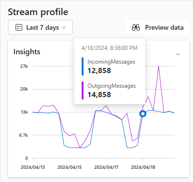Click the 2024/04/15 x-axis date label
The image size is (193, 182).
point(69,167)
